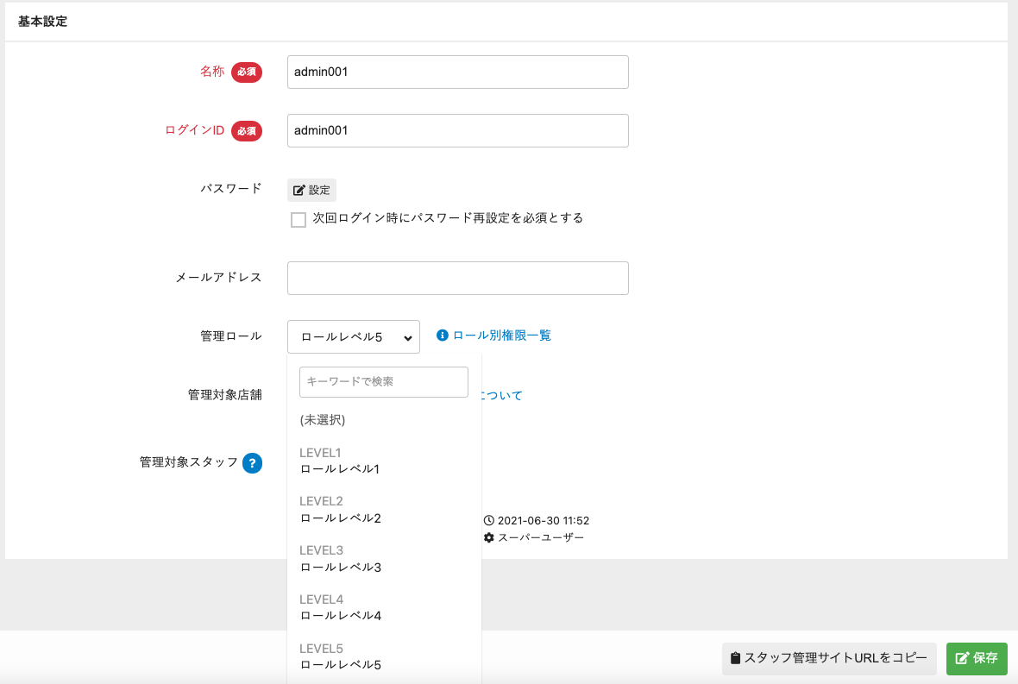Screen dimensions: 1018x684
Task: Open the ロール別権限一覧 link
Action: click(x=501, y=336)
